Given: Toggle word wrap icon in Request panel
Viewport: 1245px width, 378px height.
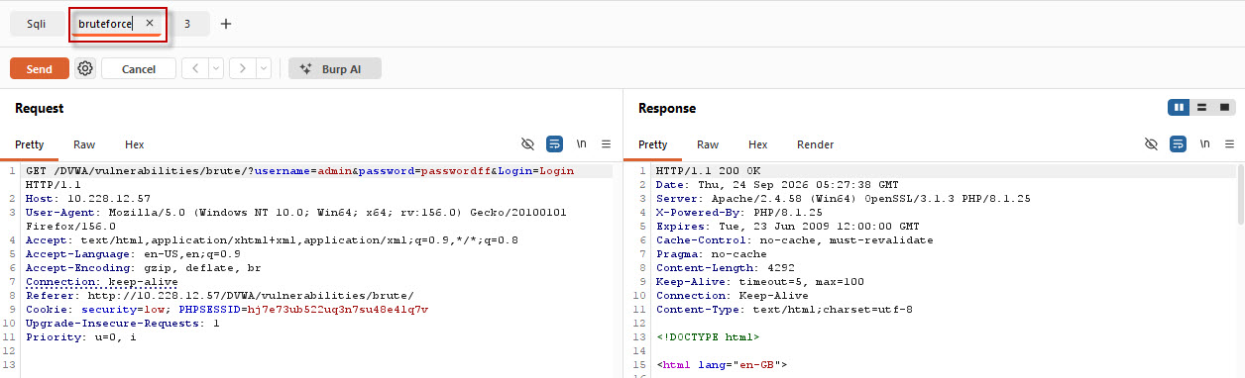Looking at the screenshot, I should point(554,143).
